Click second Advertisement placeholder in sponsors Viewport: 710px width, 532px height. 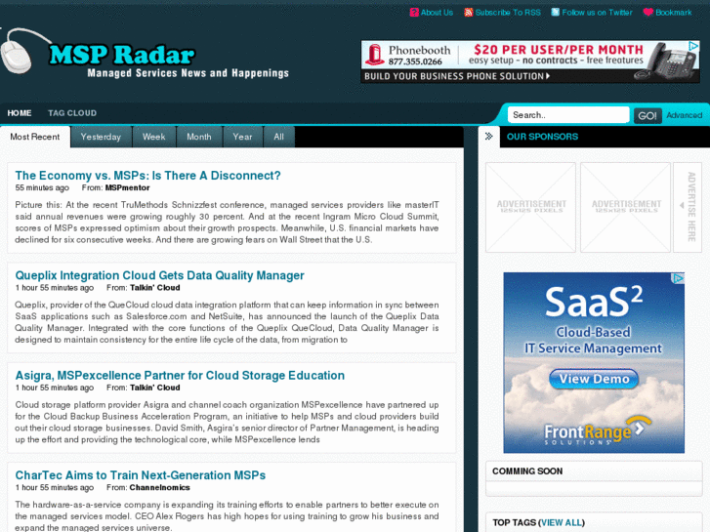[625, 207]
